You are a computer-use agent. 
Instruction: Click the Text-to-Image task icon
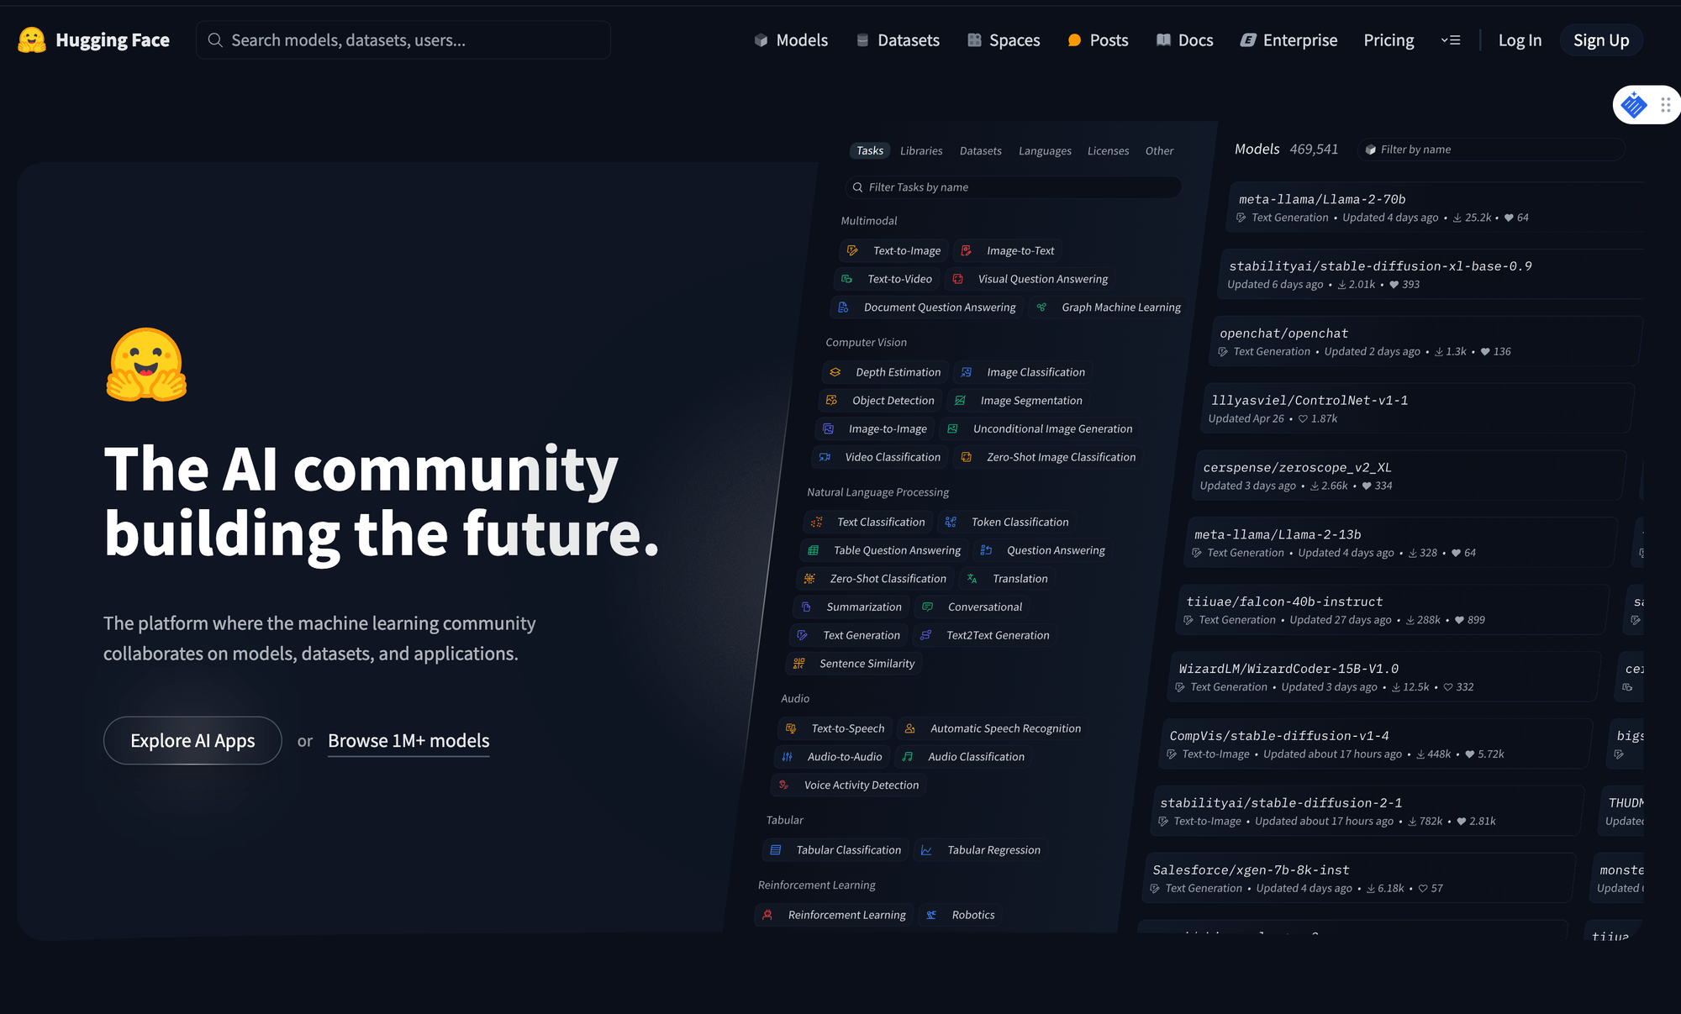click(x=852, y=250)
